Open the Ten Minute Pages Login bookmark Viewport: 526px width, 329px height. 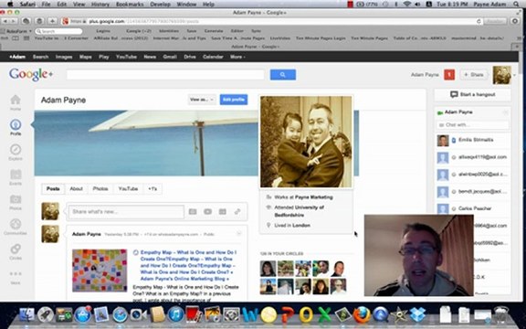(321, 38)
